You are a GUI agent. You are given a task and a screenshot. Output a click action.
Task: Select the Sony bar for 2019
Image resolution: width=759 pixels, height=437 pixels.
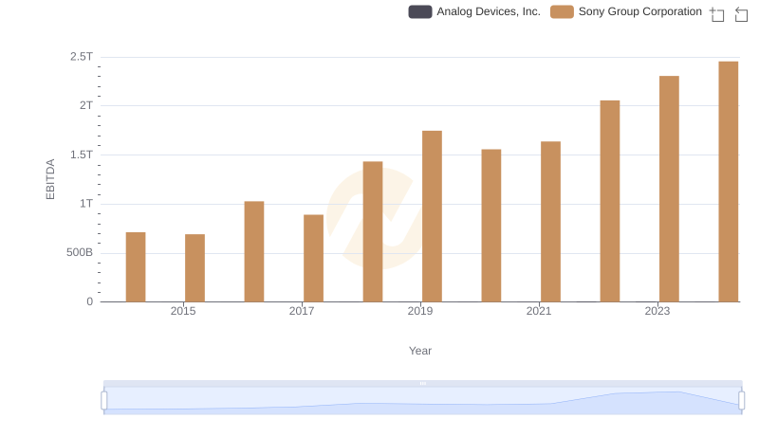coord(432,216)
